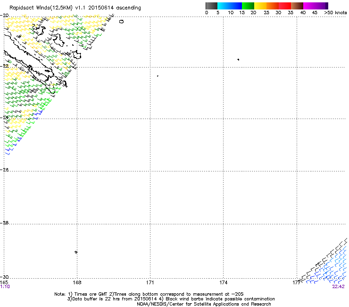The image size is (349, 307).
Task: Click the purple '22:42' time stamp
Action: (338, 287)
